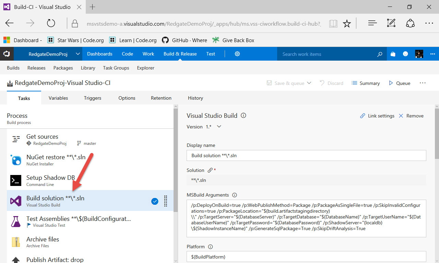The image size is (439, 263).
Task: Click the MSBuild Arguments info icon
Action: tap(235, 195)
